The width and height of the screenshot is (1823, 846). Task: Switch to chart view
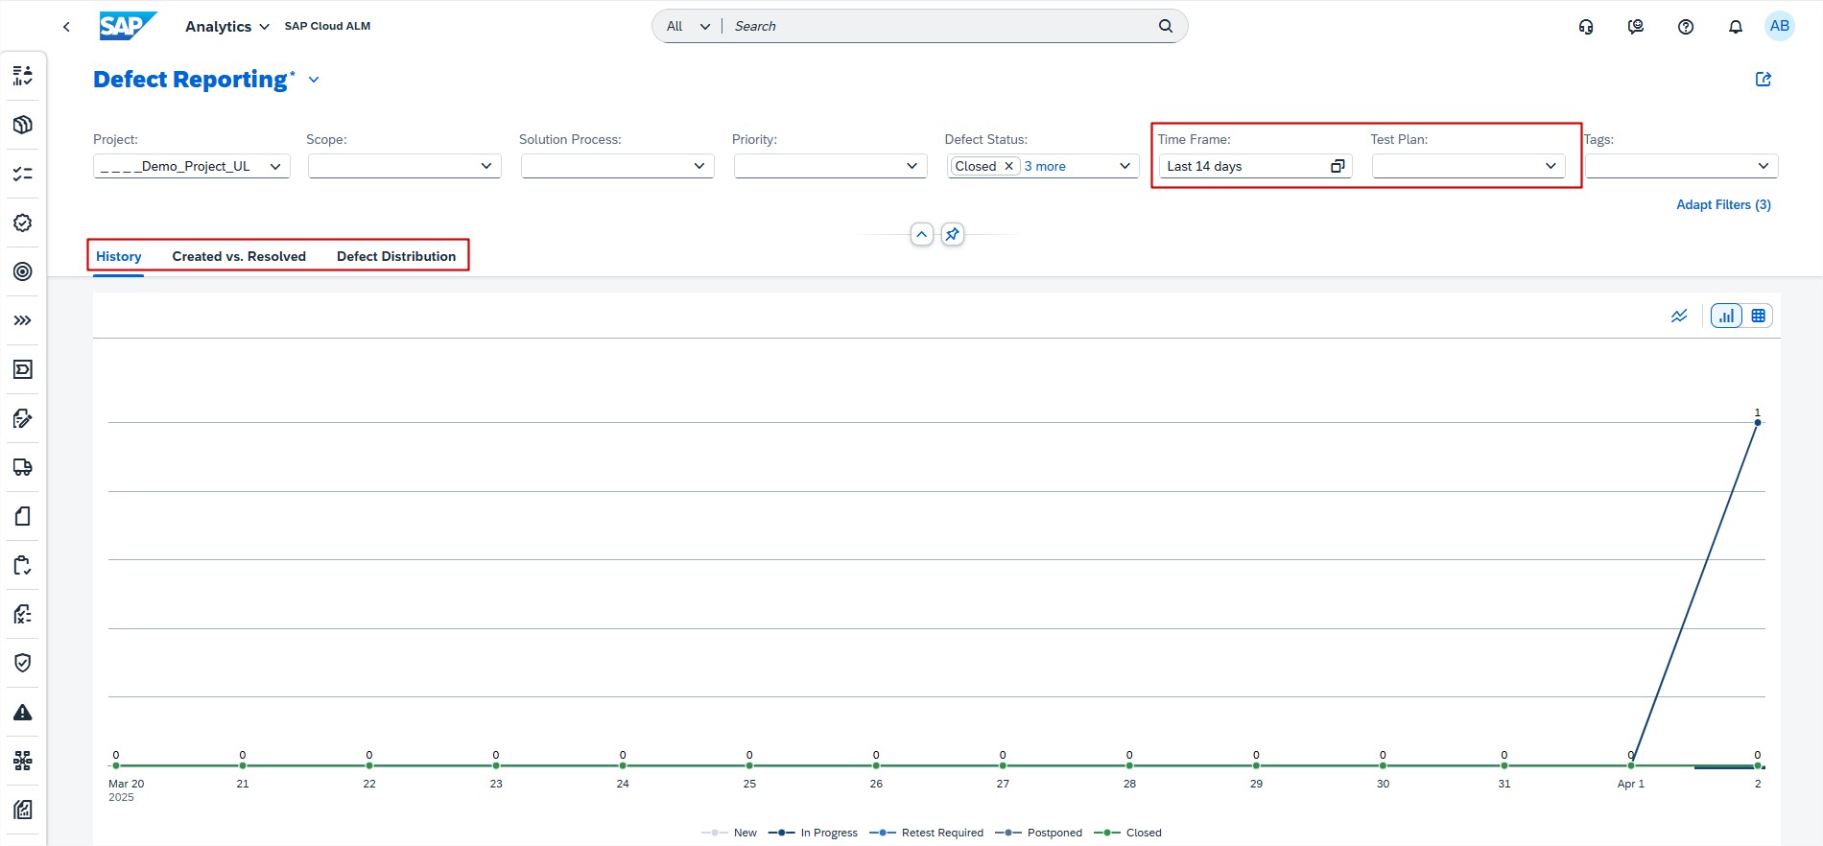coord(1726,316)
